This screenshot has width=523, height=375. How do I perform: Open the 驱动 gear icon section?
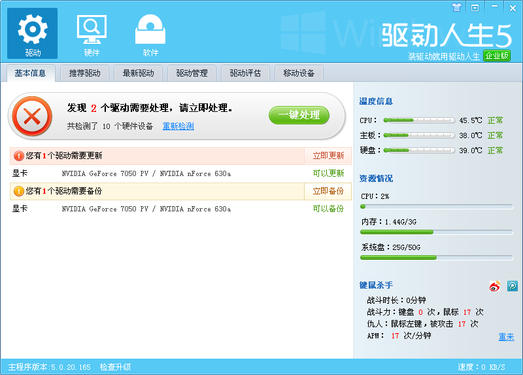[x=32, y=33]
